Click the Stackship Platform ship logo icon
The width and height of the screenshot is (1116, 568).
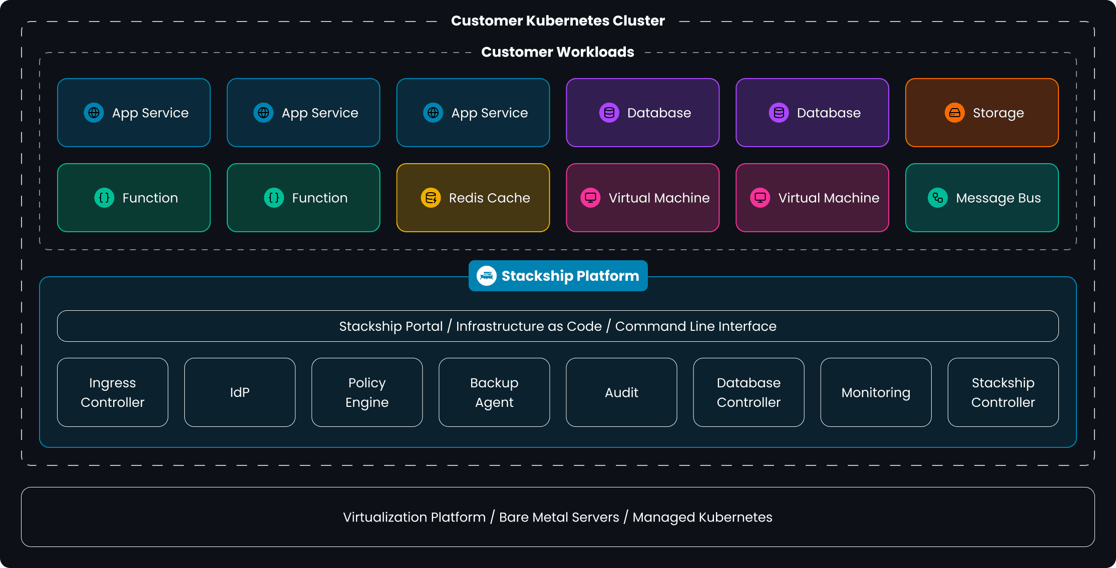coord(486,276)
